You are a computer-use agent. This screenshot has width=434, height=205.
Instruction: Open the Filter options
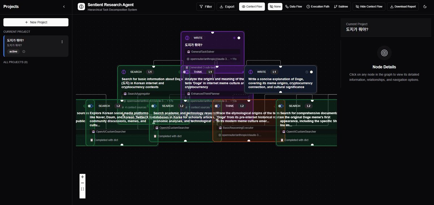[x=206, y=7]
